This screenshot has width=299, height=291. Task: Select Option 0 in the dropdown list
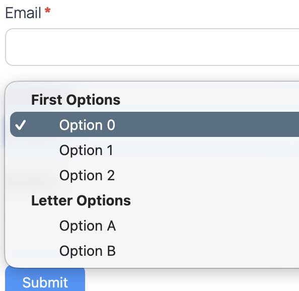pyautogui.click(x=155, y=124)
